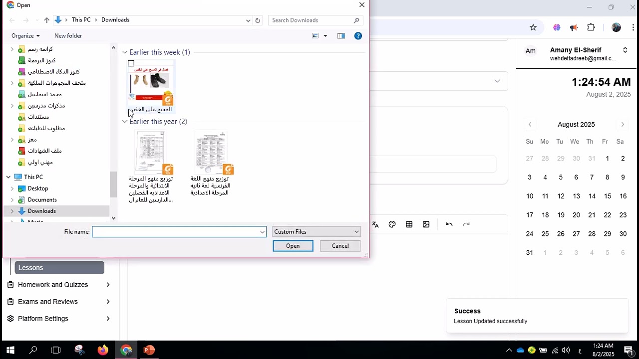Open the Chrome profile avatar
Viewport: 639px width, 359px height.
[617, 27]
